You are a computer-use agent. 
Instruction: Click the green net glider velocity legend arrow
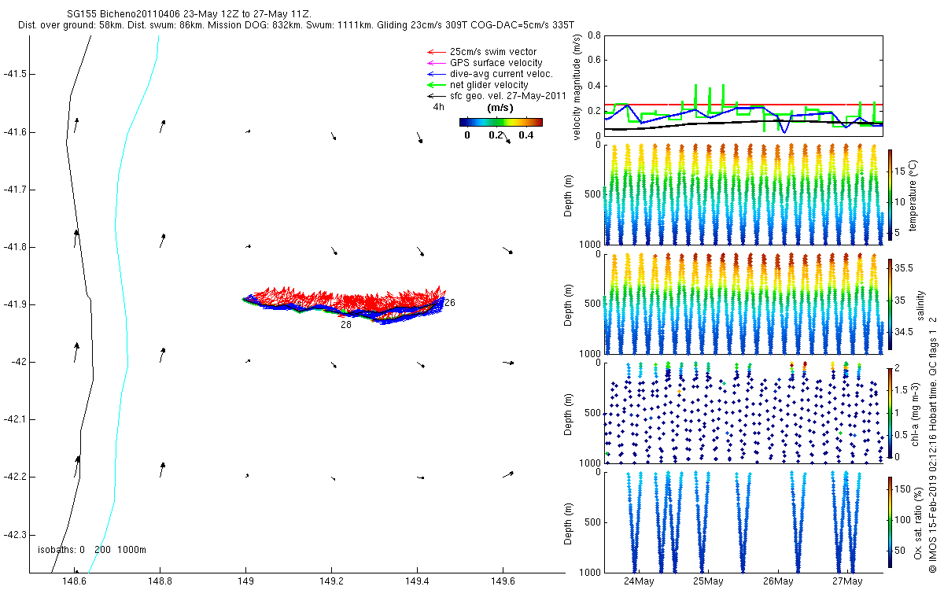click(434, 85)
